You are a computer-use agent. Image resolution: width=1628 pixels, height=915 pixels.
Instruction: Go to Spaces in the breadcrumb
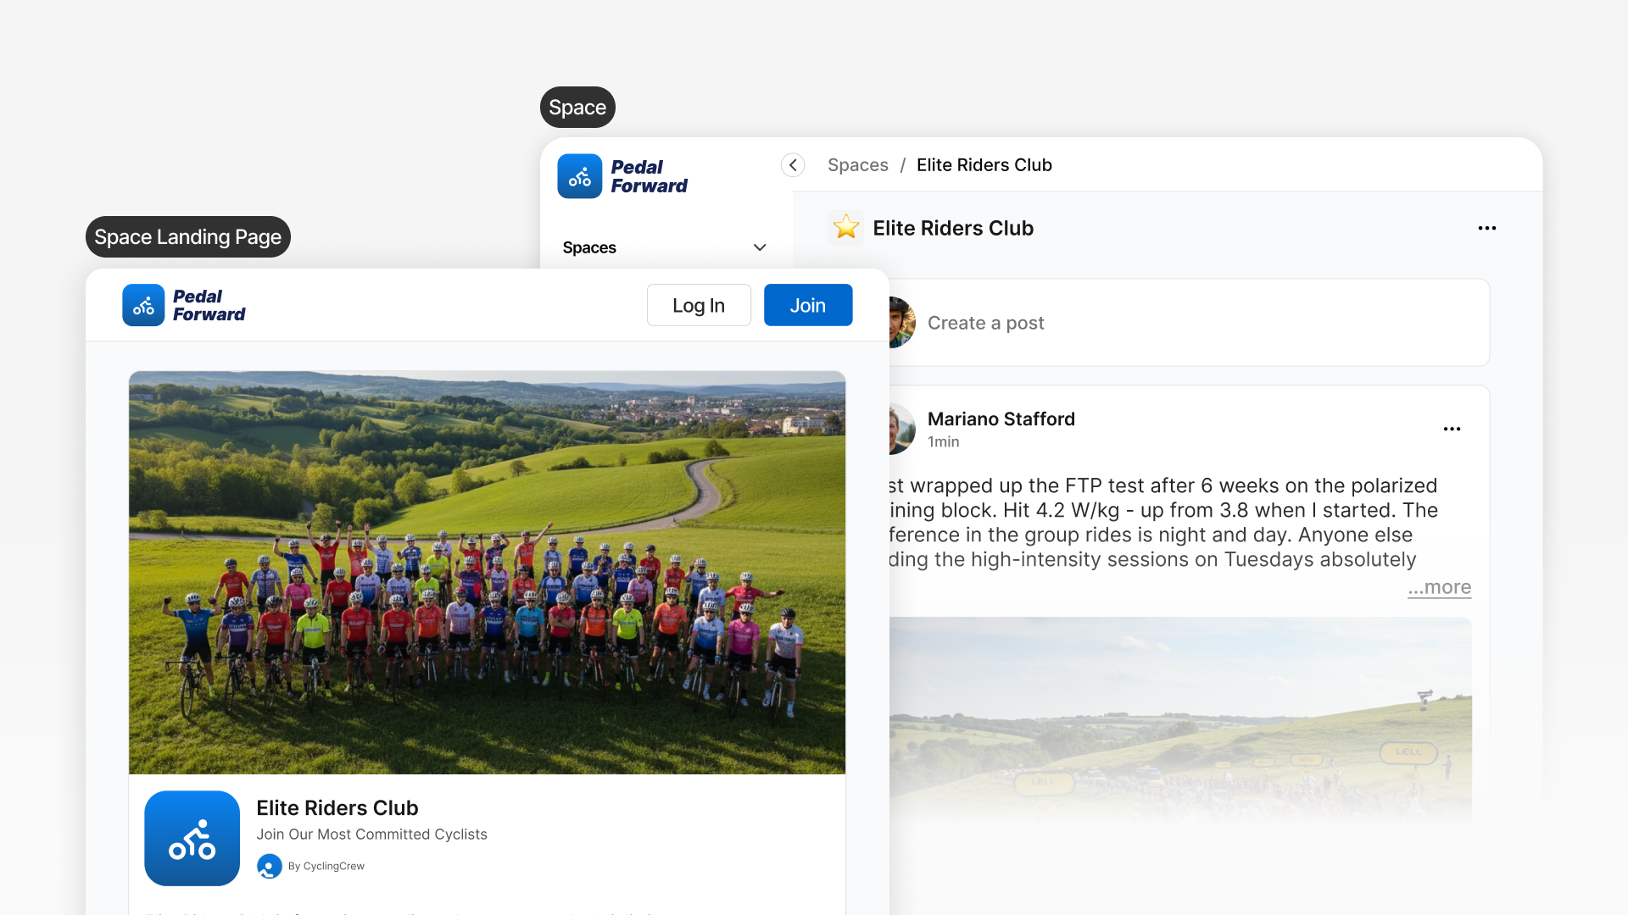tap(857, 165)
